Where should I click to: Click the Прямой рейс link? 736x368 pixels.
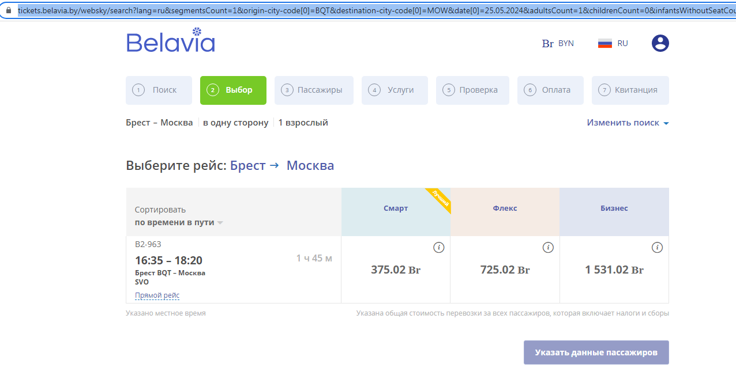[x=157, y=295]
